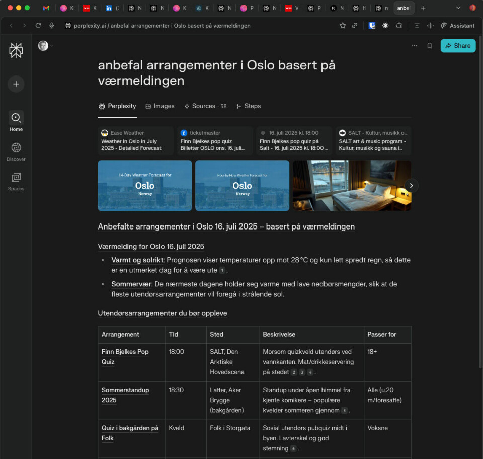The width and height of the screenshot is (483, 459).
Task: Open a new browser tab
Action: (x=423, y=8)
